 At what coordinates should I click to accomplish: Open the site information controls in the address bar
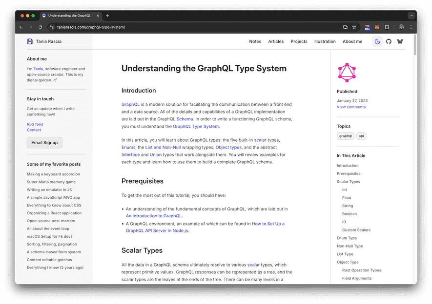coord(52,27)
